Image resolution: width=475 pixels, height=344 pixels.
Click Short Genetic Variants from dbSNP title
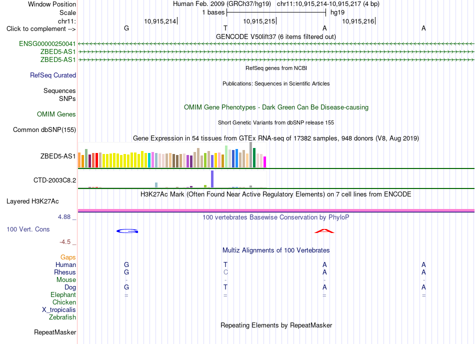coord(276,122)
